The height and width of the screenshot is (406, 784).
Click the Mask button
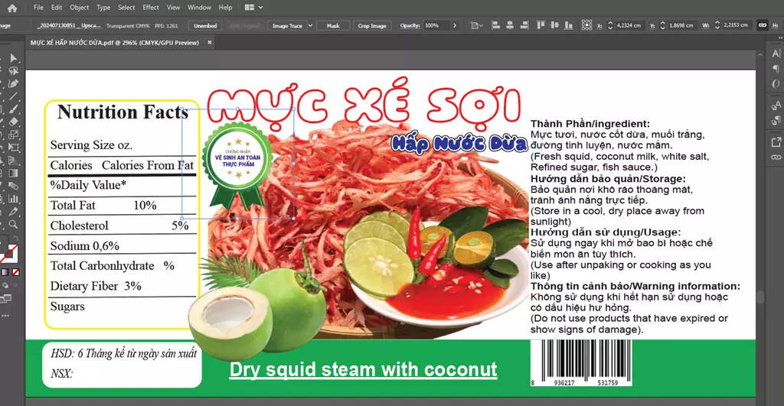(x=333, y=25)
